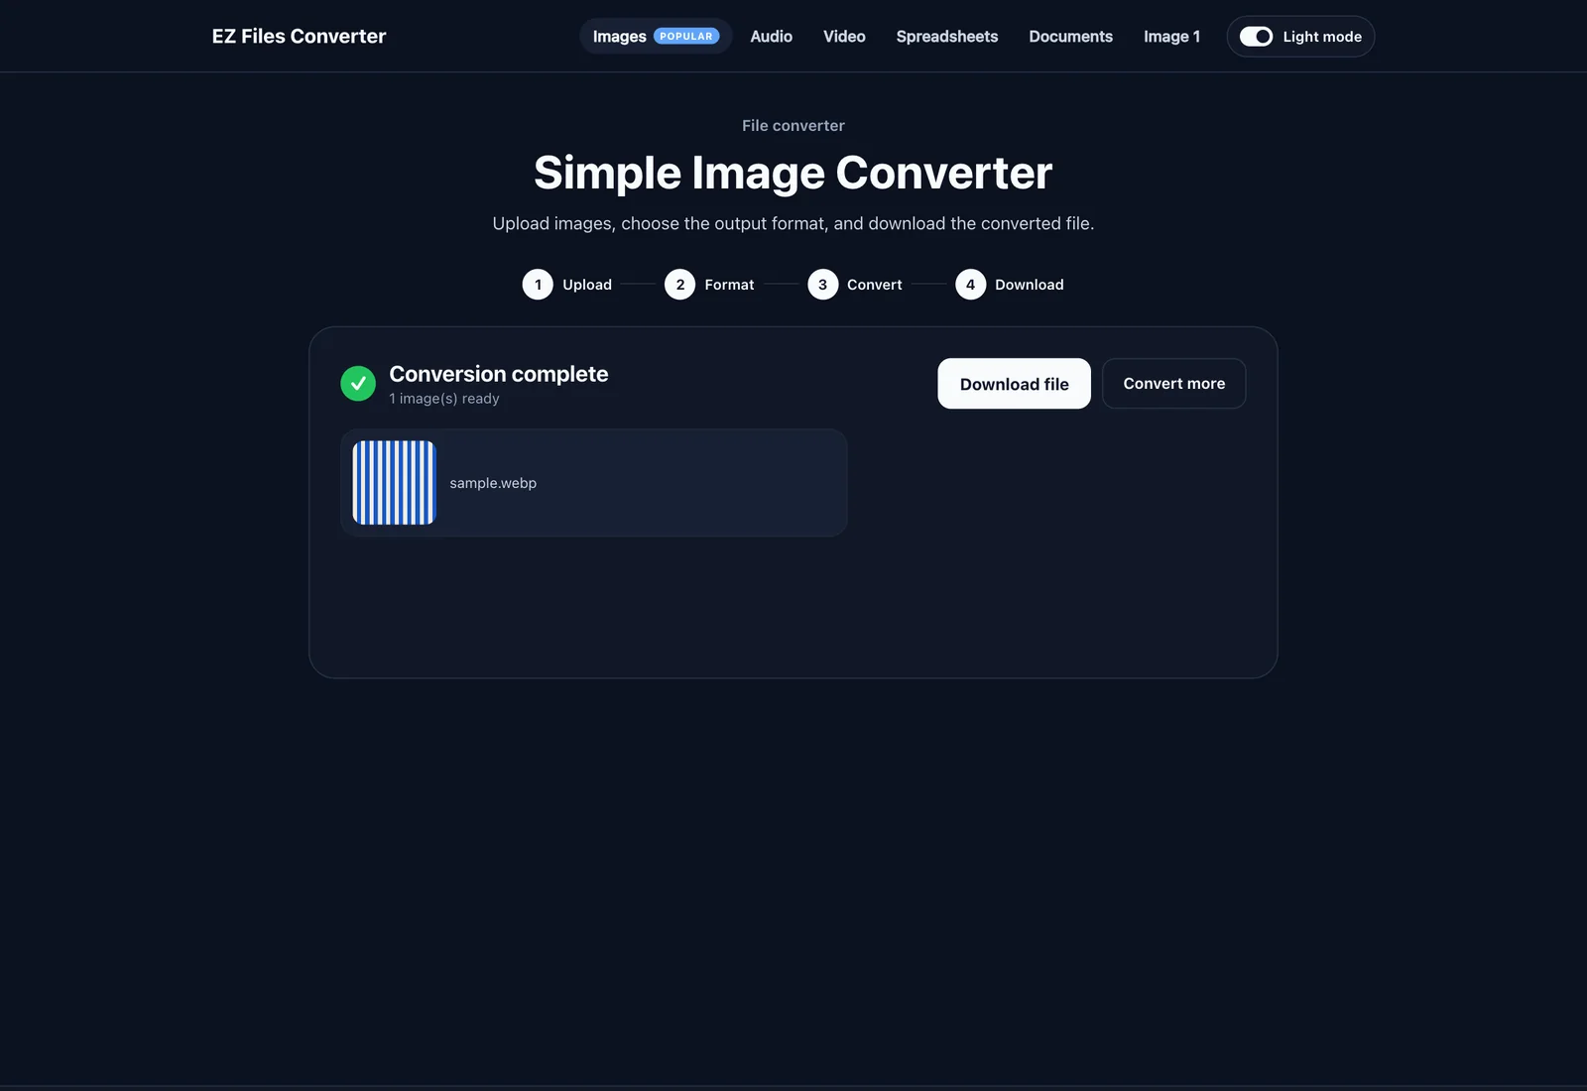1587x1091 pixels.
Task: Click the Download file button
Action: (x=1014, y=384)
